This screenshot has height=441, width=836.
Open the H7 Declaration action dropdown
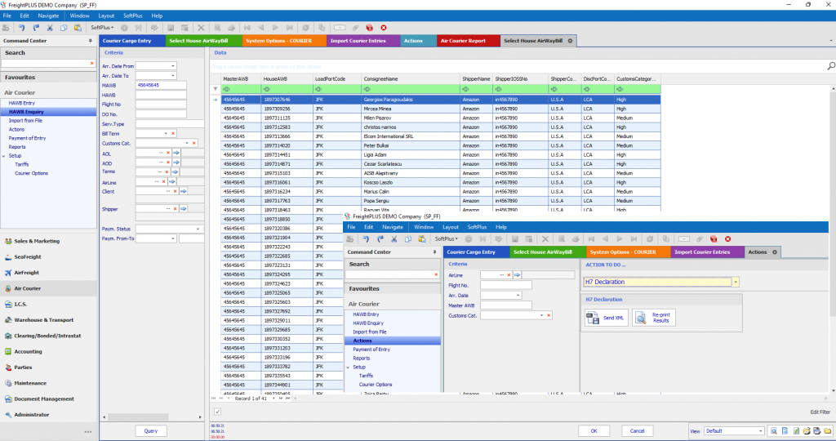point(736,282)
